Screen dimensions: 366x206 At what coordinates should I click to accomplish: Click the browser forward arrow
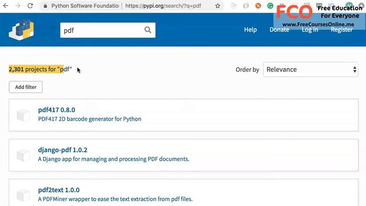(18, 6)
